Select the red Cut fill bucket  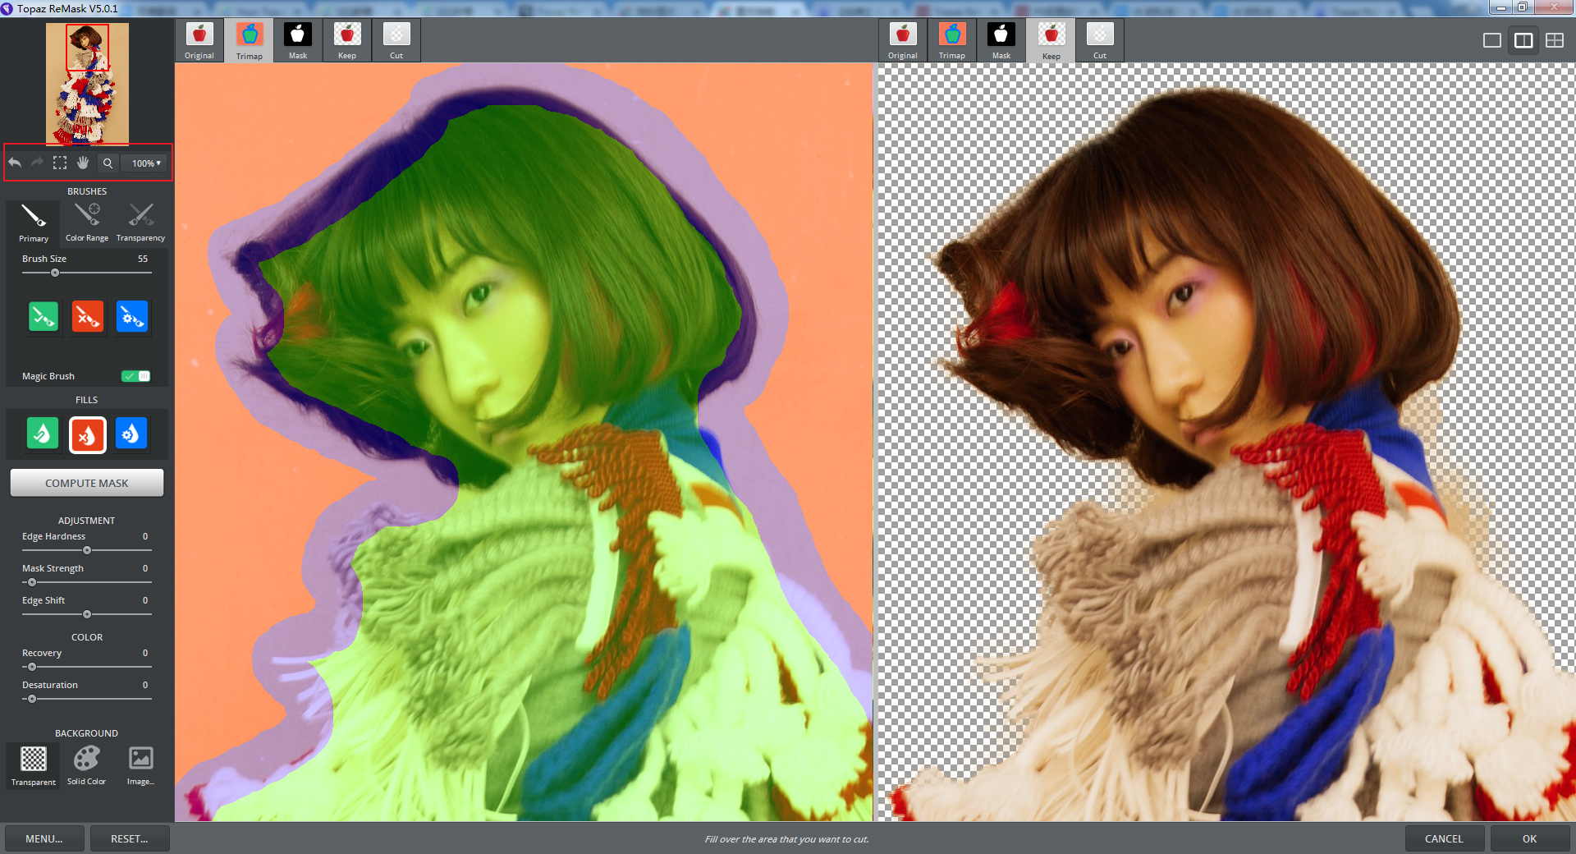[x=87, y=434]
